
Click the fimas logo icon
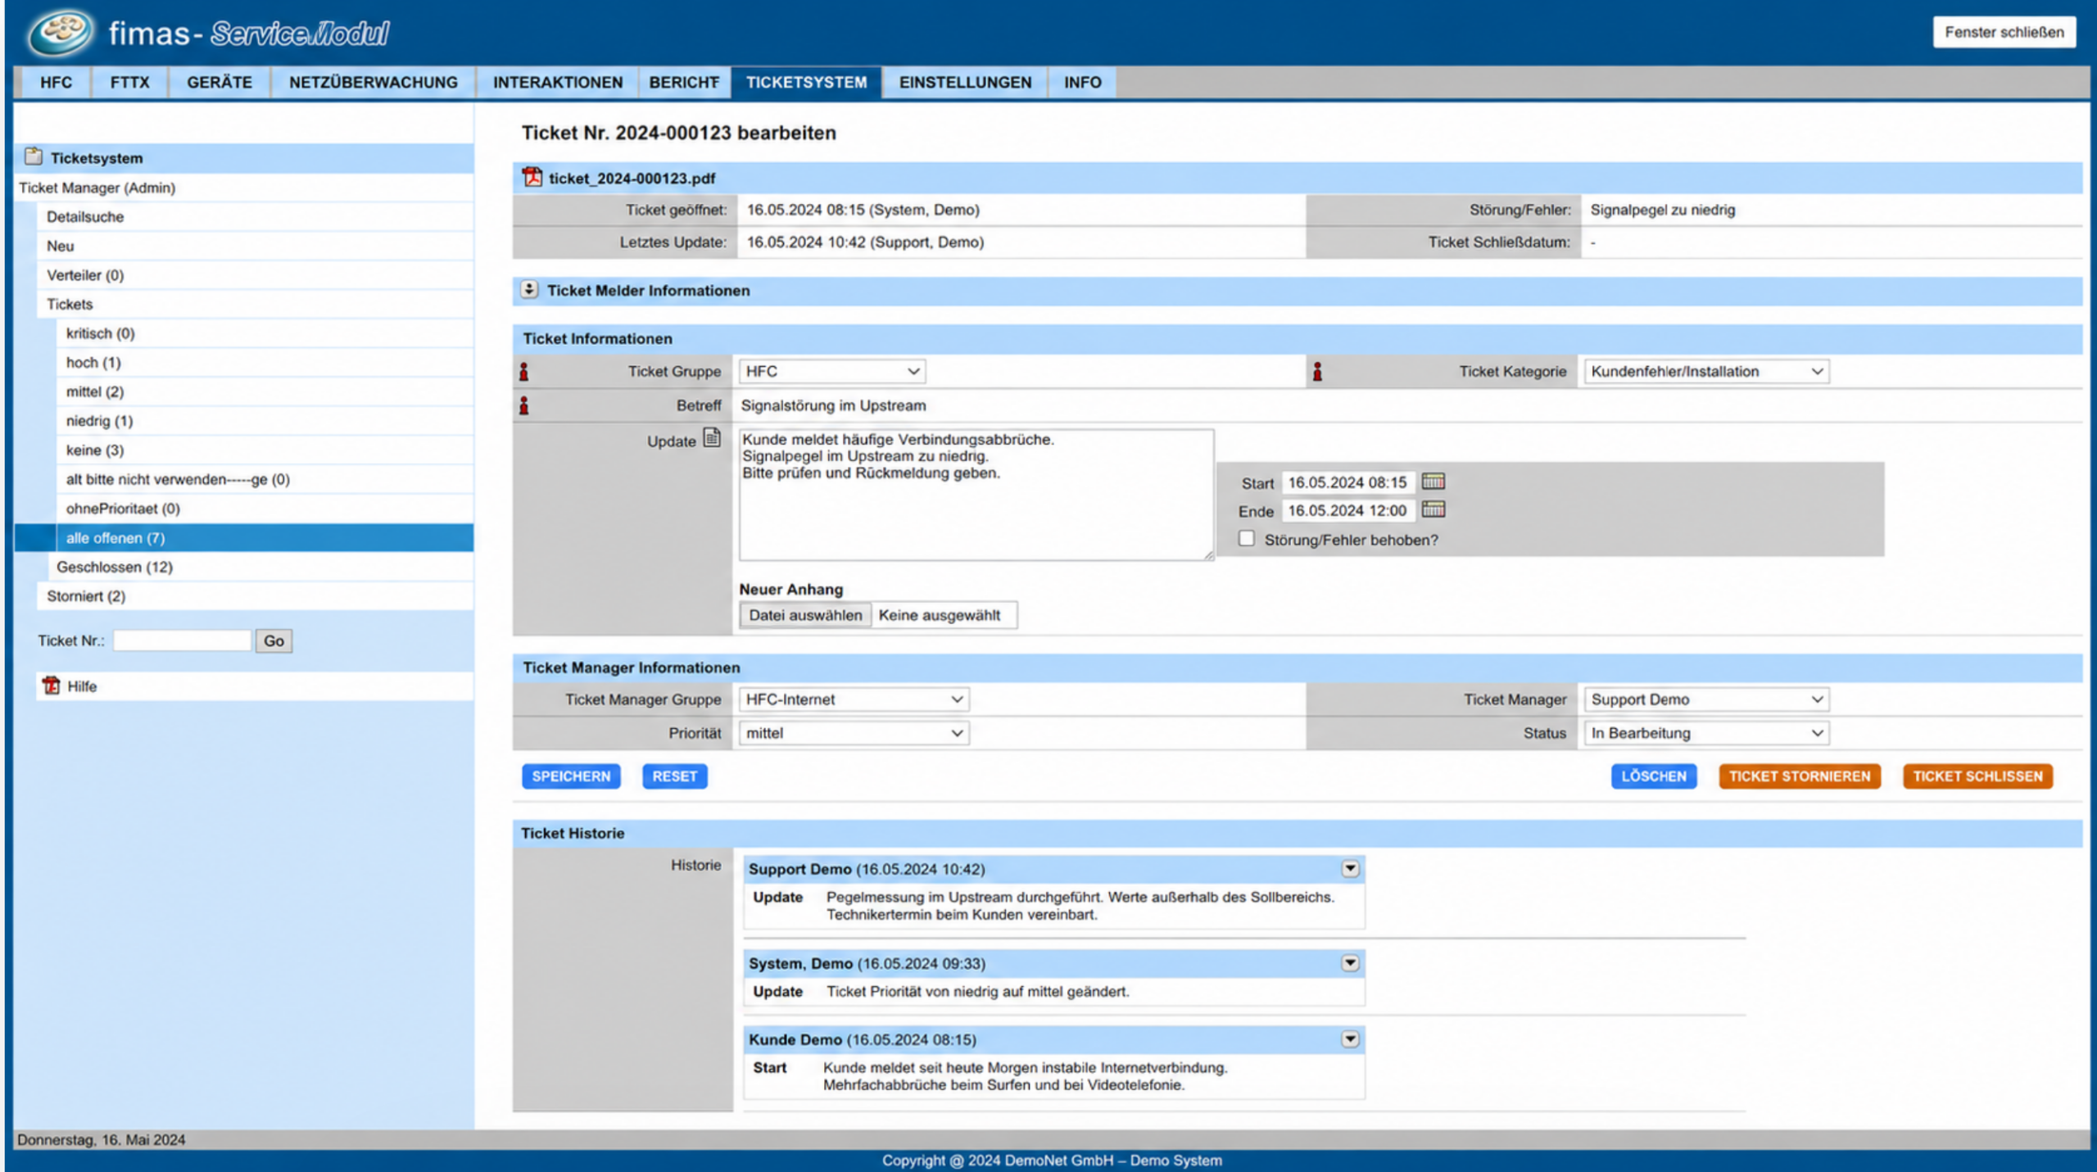pyautogui.click(x=58, y=33)
